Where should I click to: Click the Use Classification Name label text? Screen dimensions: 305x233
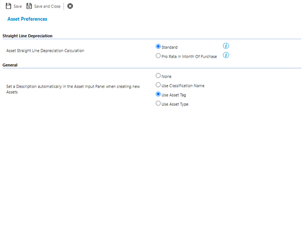(182, 85)
